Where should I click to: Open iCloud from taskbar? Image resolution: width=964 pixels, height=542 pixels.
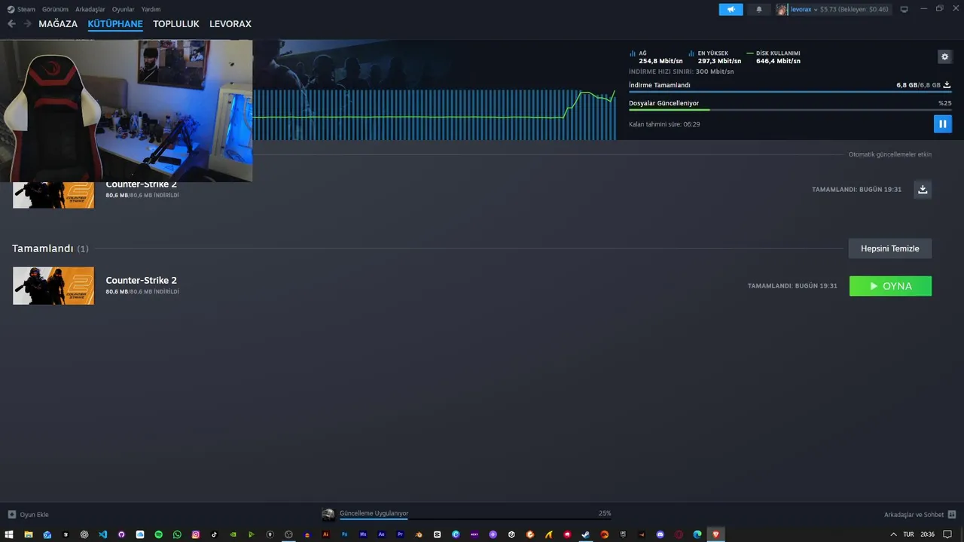[x=140, y=534]
